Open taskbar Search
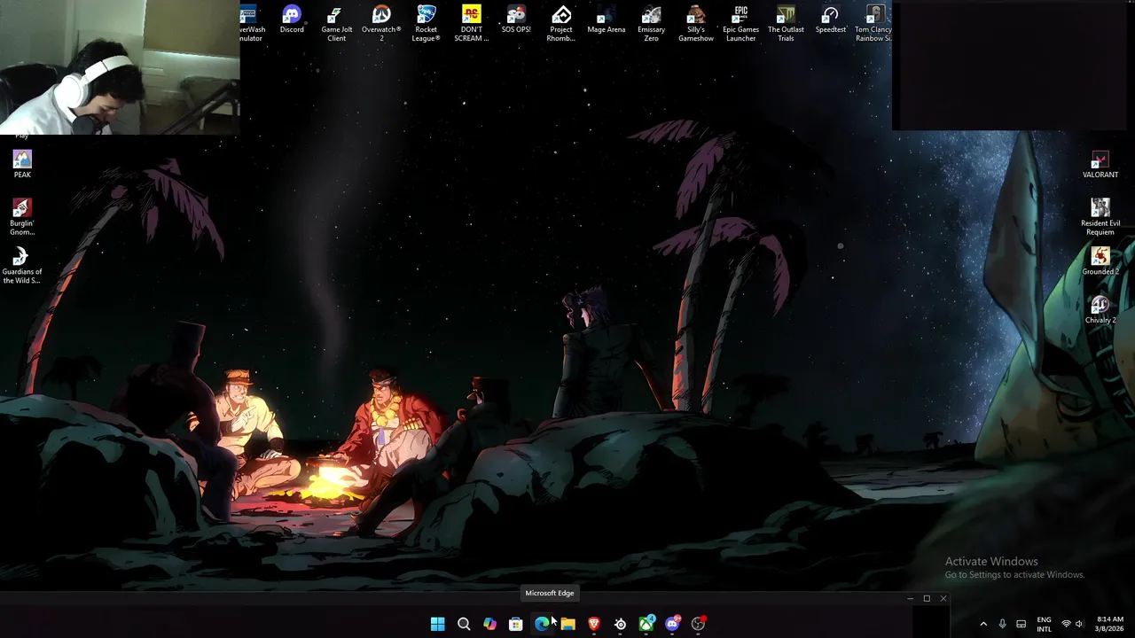Screen dimensions: 1135x638 [464, 624]
